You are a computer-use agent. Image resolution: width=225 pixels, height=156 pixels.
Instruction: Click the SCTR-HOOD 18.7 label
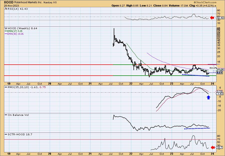coord(20,134)
